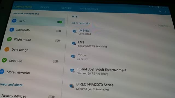Switch to the Device tab

click(x=45, y=7)
